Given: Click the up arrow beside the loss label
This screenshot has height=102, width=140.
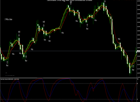Looking at the screenshot, I should coord(50,37).
